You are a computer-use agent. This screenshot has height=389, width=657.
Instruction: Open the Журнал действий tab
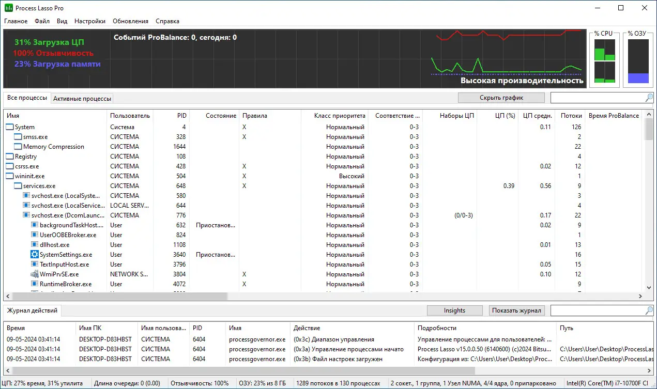[32, 310]
